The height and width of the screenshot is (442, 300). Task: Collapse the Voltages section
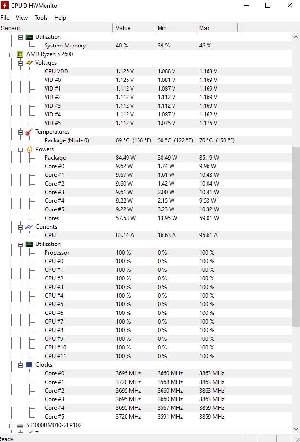click(20, 62)
